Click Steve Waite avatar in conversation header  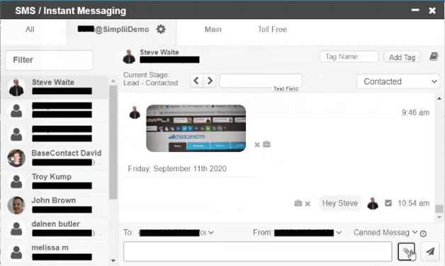point(129,57)
